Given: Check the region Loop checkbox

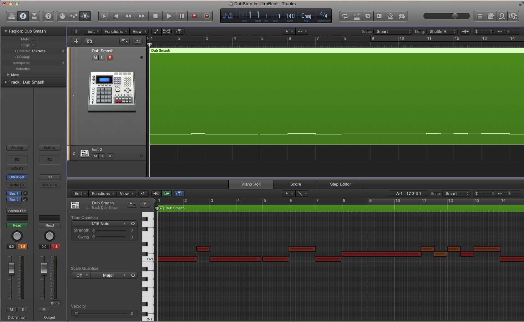Looking at the screenshot, I should (x=34, y=45).
